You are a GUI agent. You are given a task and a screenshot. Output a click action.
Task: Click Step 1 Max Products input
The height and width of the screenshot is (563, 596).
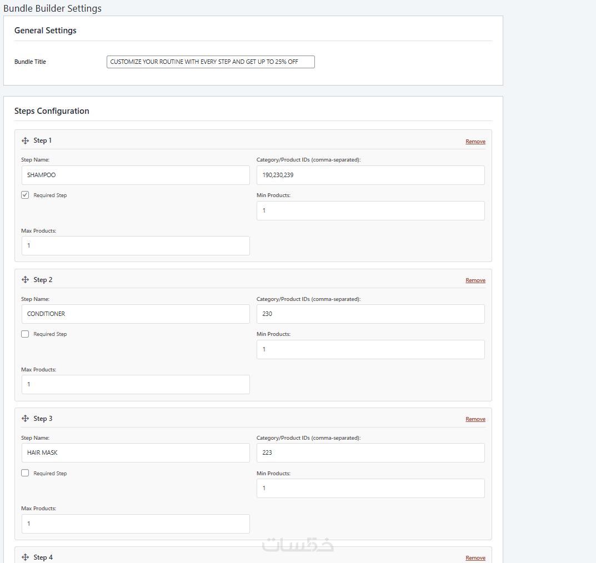(x=136, y=245)
